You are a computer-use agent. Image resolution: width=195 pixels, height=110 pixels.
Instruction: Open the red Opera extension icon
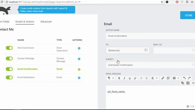coord(177,2)
